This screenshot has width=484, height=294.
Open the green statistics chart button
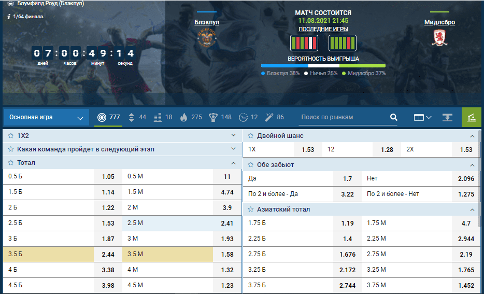coord(472,117)
